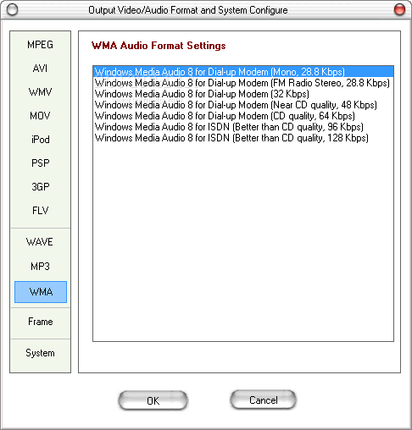The image size is (412, 430).
Task: Go to the System configure tab
Action: tap(40, 353)
